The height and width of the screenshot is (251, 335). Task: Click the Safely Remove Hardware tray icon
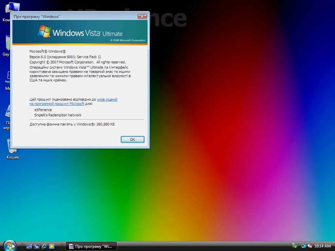(295, 246)
